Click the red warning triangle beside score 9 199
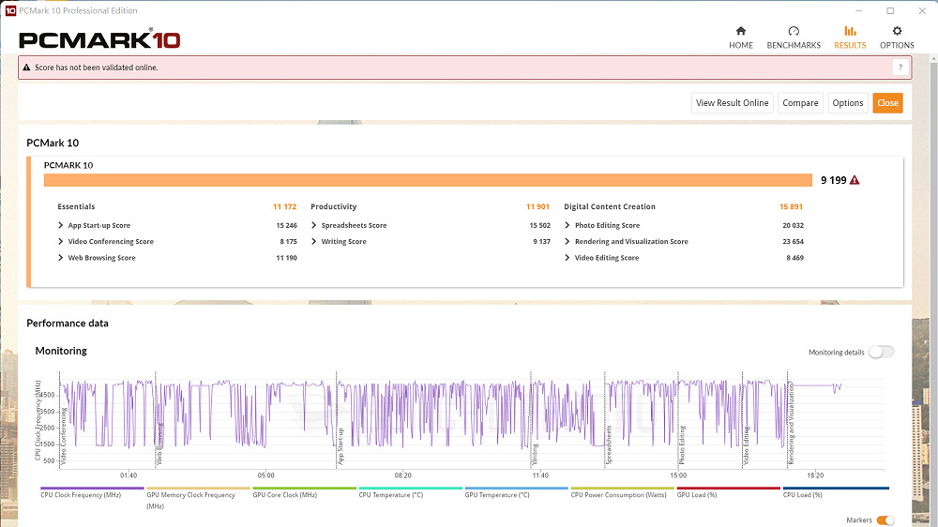The image size is (938, 527). click(x=855, y=180)
